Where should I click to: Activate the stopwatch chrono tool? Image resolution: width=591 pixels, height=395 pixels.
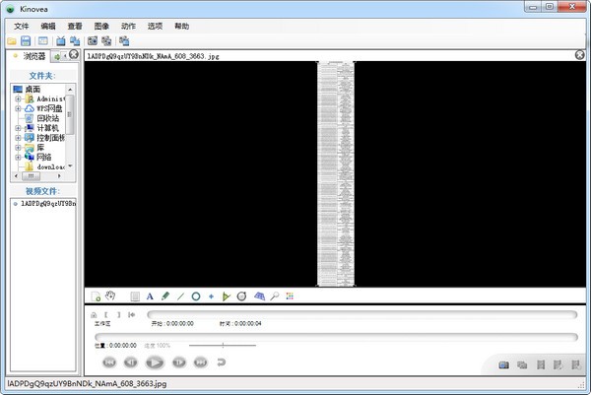241,296
